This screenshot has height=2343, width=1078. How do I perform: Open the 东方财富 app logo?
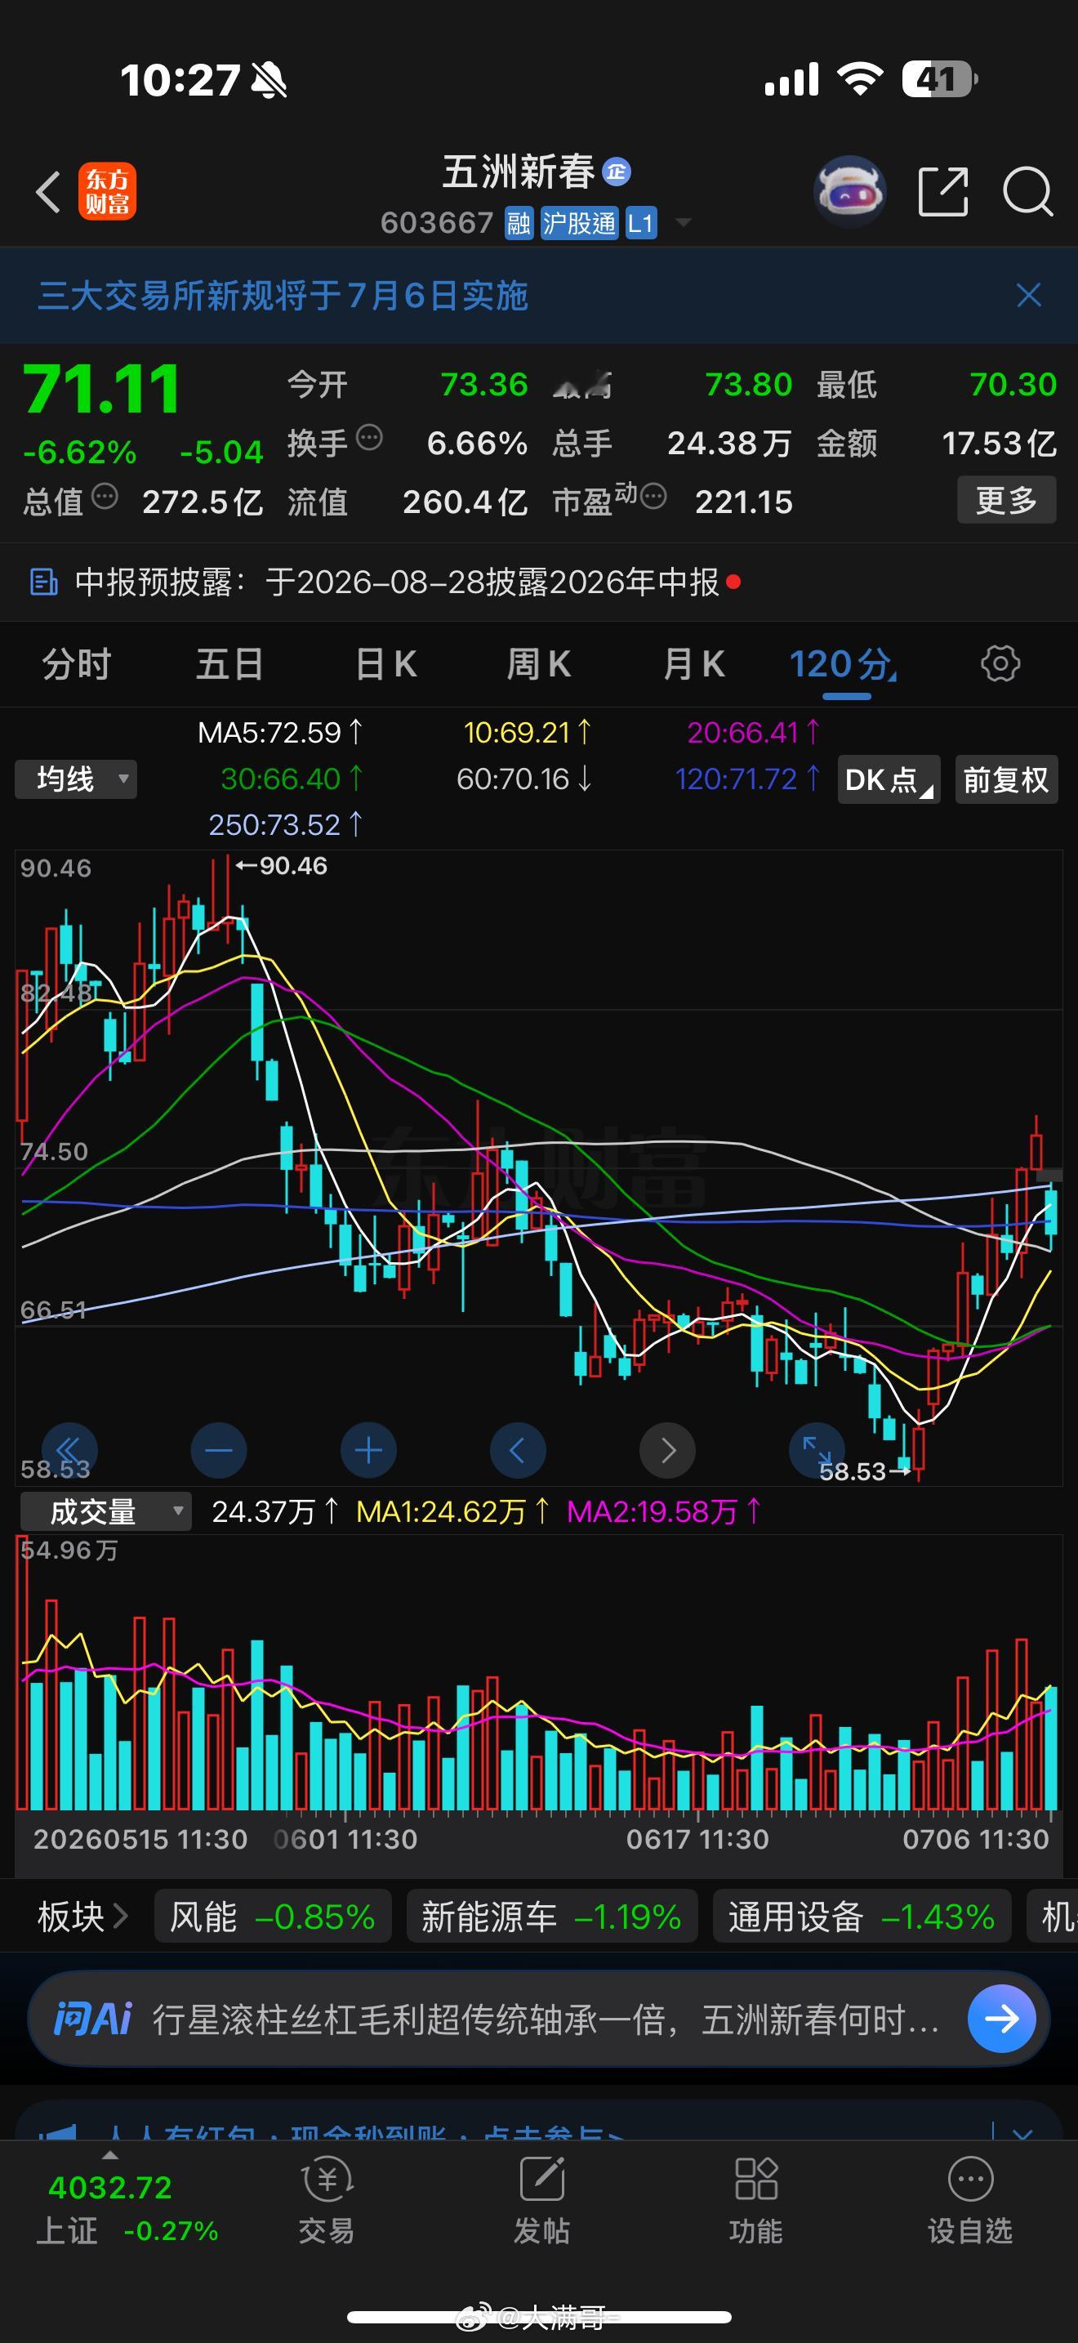107,192
